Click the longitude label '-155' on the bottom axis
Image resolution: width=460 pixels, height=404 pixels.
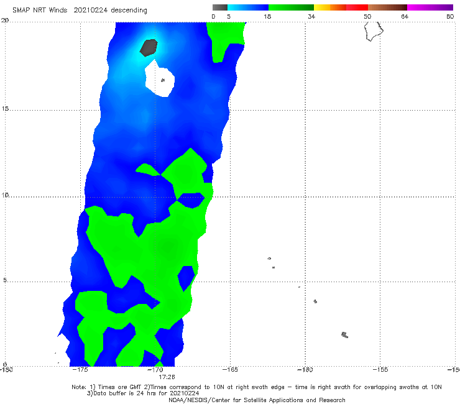(380, 369)
